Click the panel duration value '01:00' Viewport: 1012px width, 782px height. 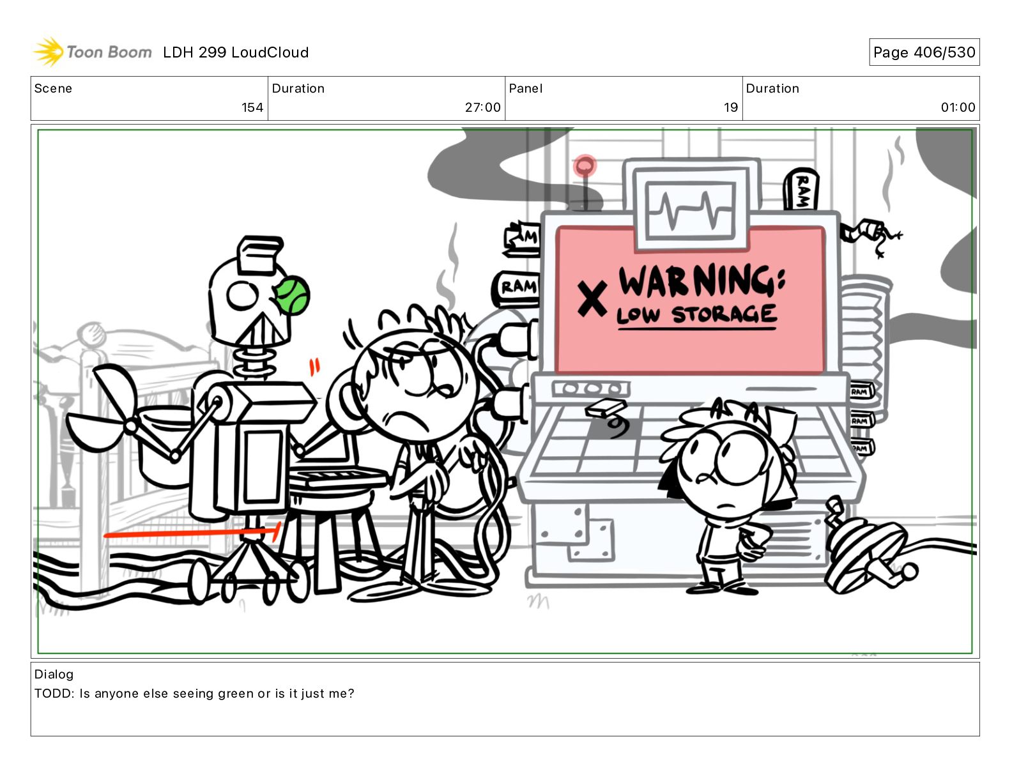[x=958, y=107]
